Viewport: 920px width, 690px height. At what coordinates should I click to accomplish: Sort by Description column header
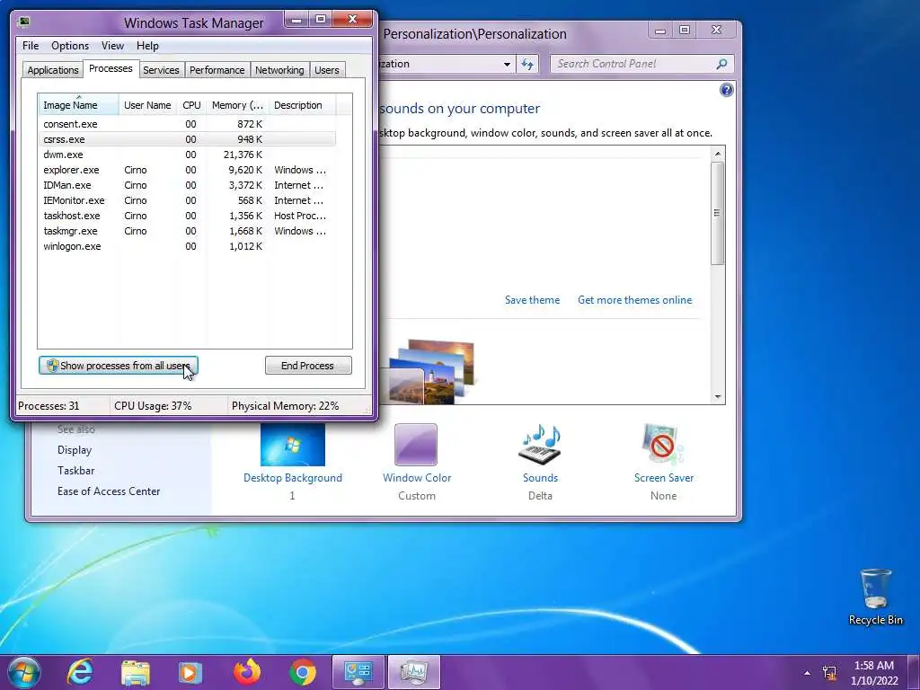click(302, 105)
